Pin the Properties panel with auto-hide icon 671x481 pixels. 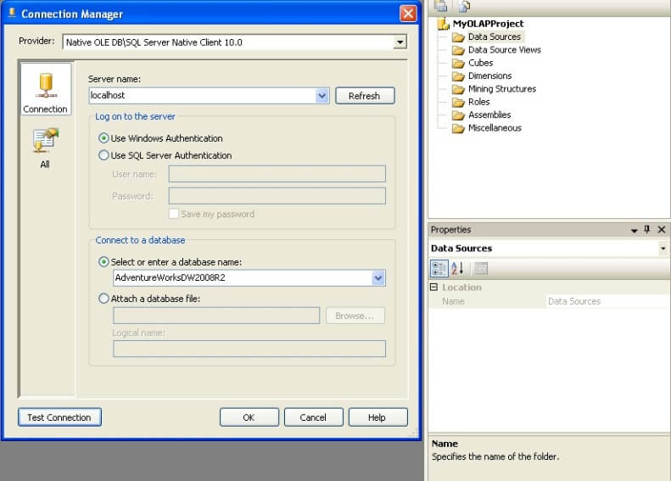647,229
